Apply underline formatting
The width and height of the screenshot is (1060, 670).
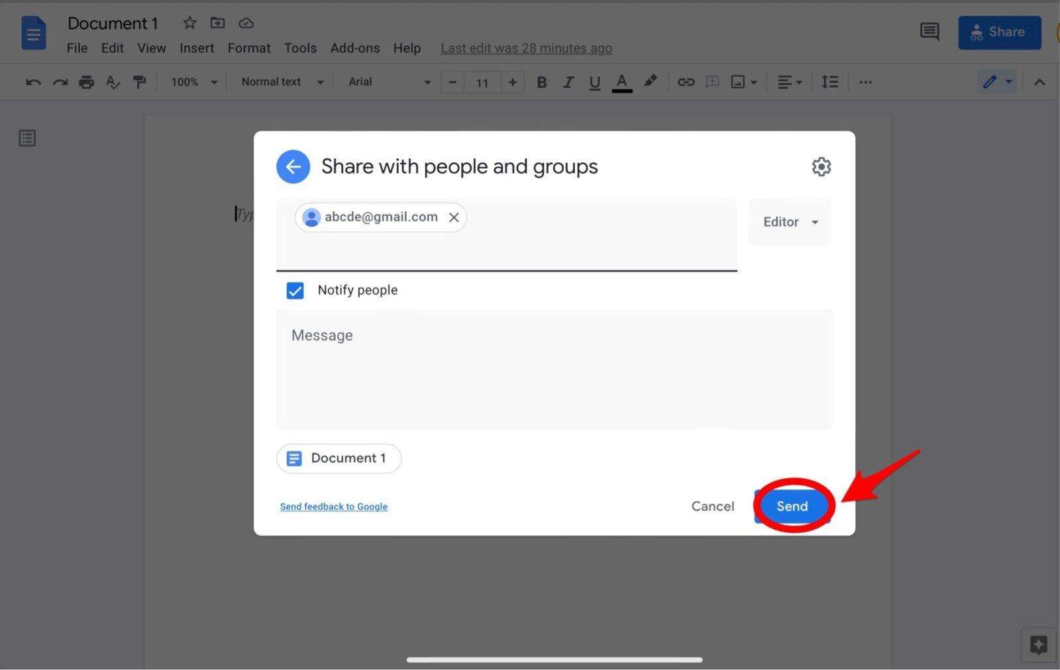(594, 81)
